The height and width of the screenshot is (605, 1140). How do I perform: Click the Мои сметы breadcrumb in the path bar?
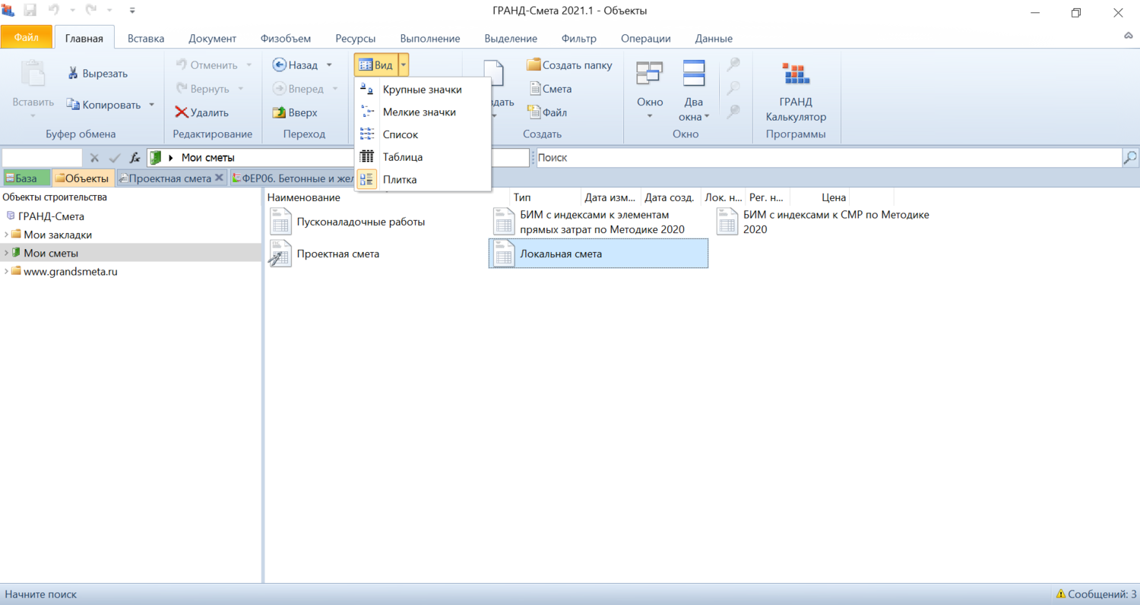coord(207,158)
